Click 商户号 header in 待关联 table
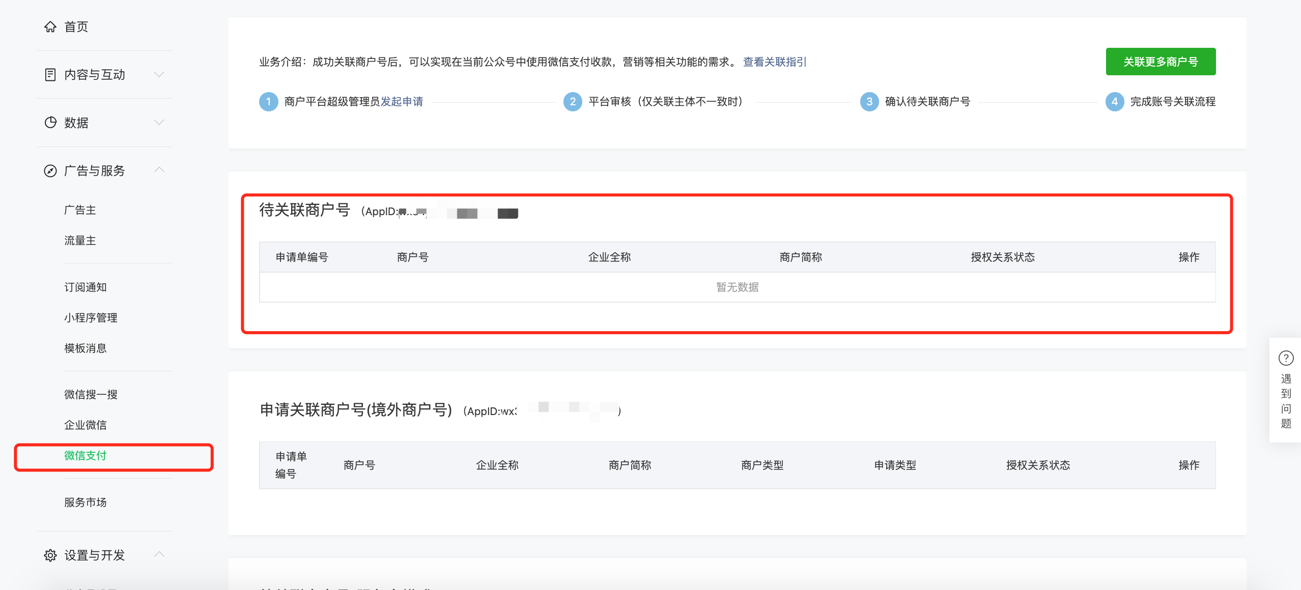 pos(413,257)
